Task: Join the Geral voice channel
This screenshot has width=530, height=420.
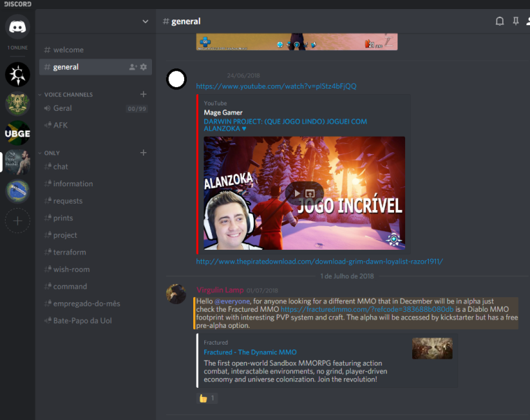Action: [x=96, y=109]
